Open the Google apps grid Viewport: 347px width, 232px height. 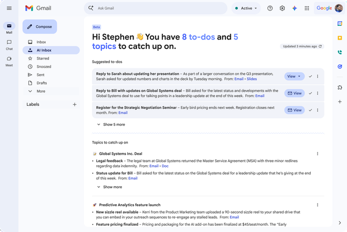[x=307, y=8]
